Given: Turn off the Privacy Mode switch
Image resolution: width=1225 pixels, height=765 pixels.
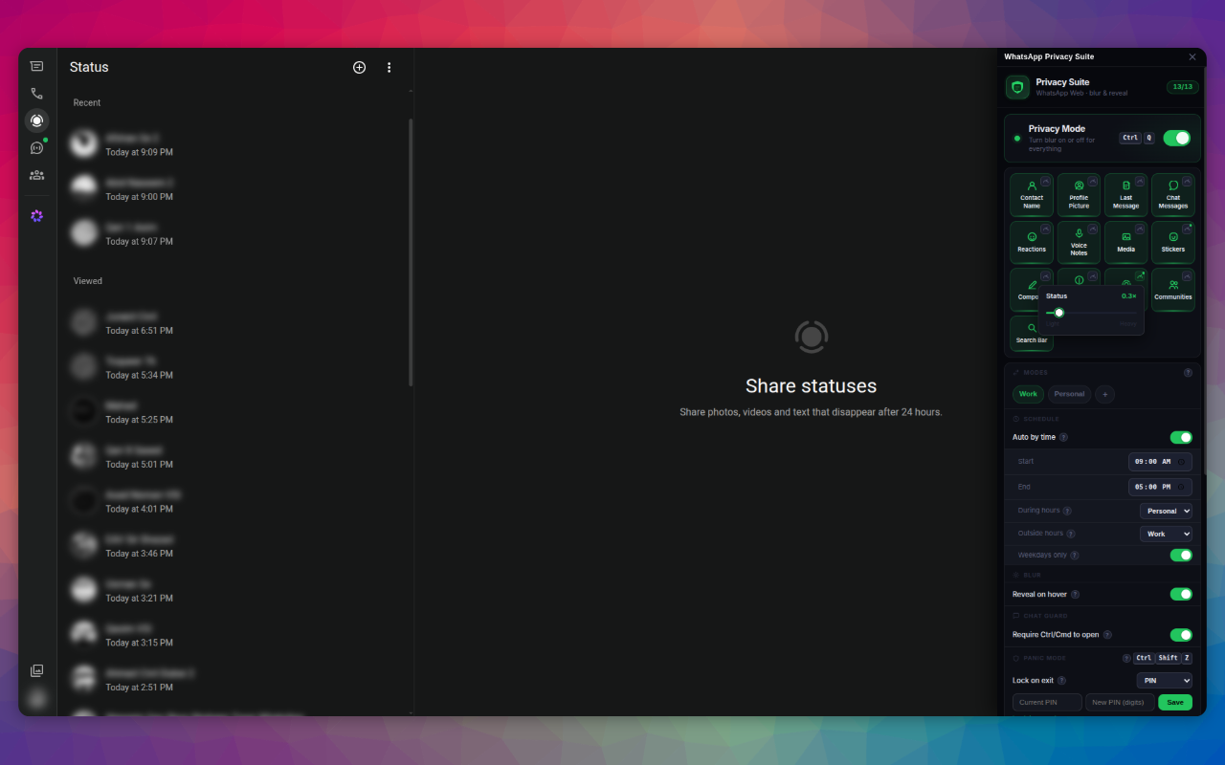Looking at the screenshot, I should (x=1176, y=138).
